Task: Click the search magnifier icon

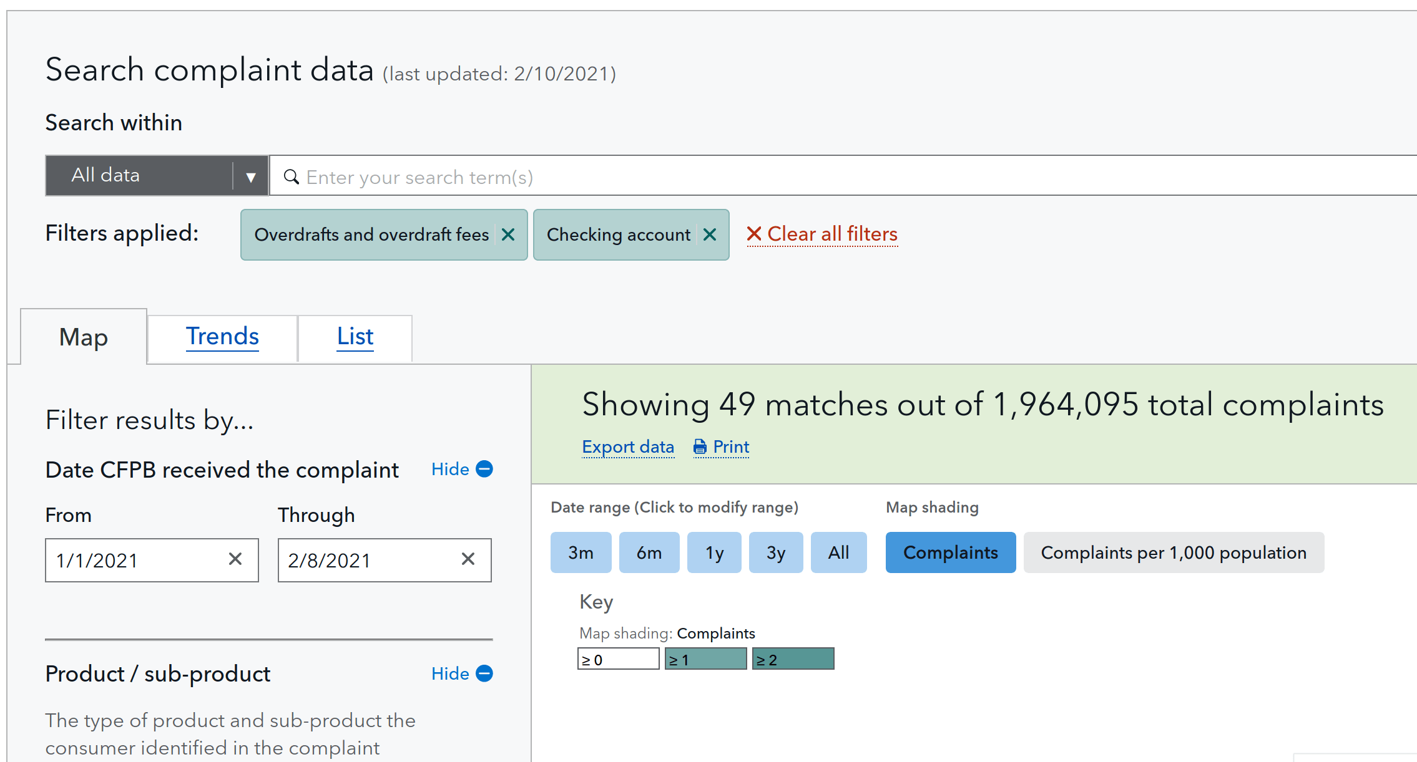Action: pyautogui.click(x=291, y=176)
